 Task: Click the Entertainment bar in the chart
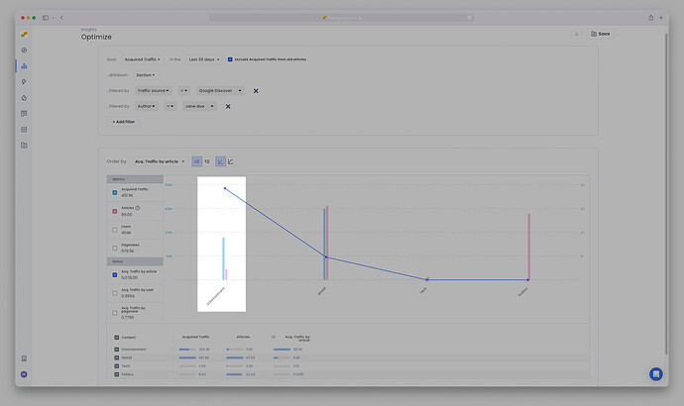point(223,259)
